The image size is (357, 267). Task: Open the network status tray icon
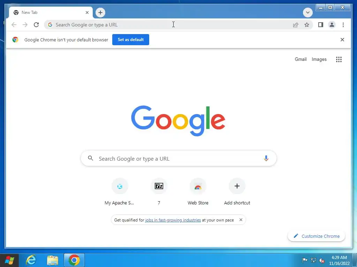pos(313,260)
